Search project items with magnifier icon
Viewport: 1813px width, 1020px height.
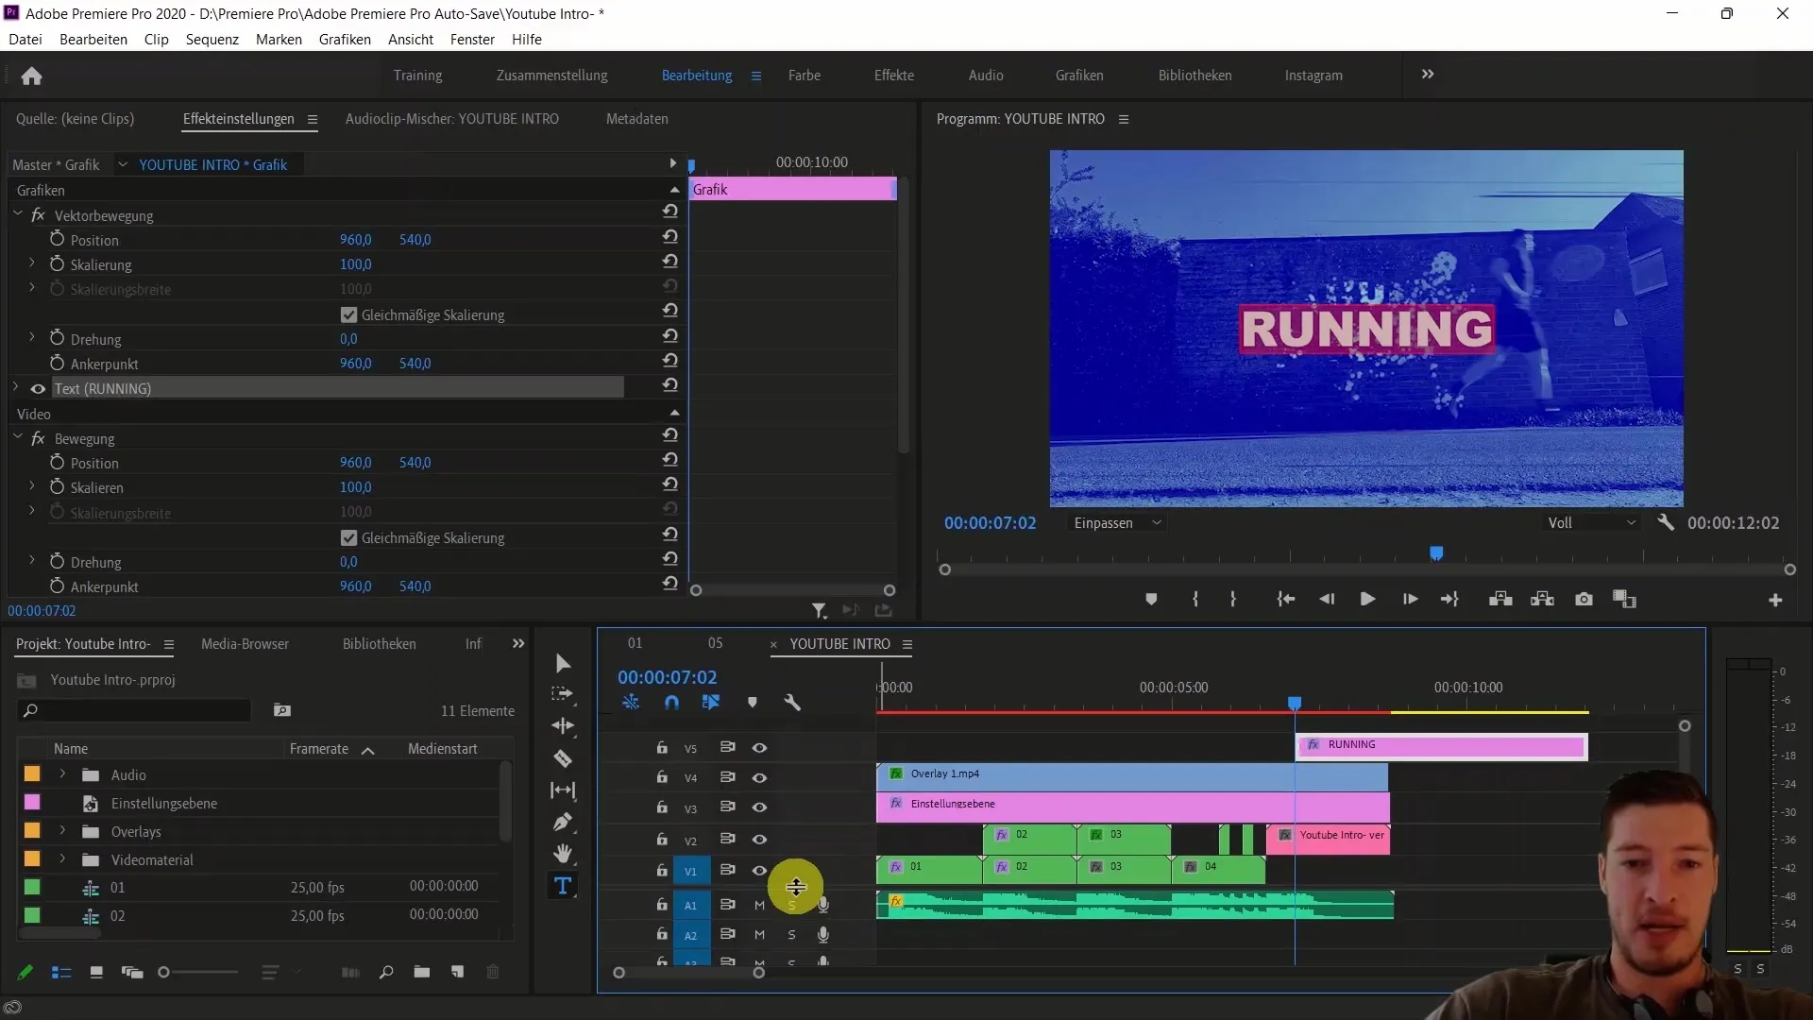[386, 972]
